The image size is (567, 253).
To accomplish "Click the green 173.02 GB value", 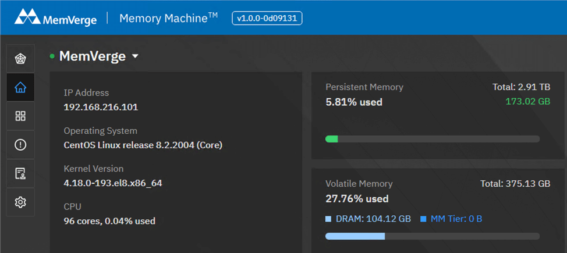I will coord(528,102).
